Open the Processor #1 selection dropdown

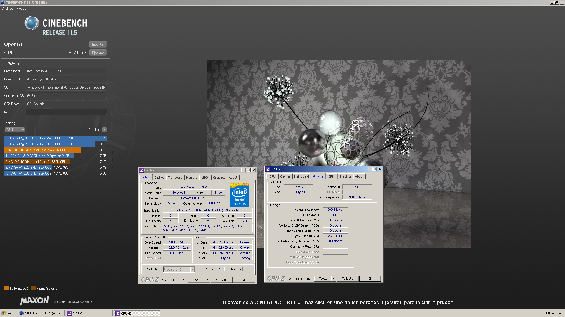179,269
